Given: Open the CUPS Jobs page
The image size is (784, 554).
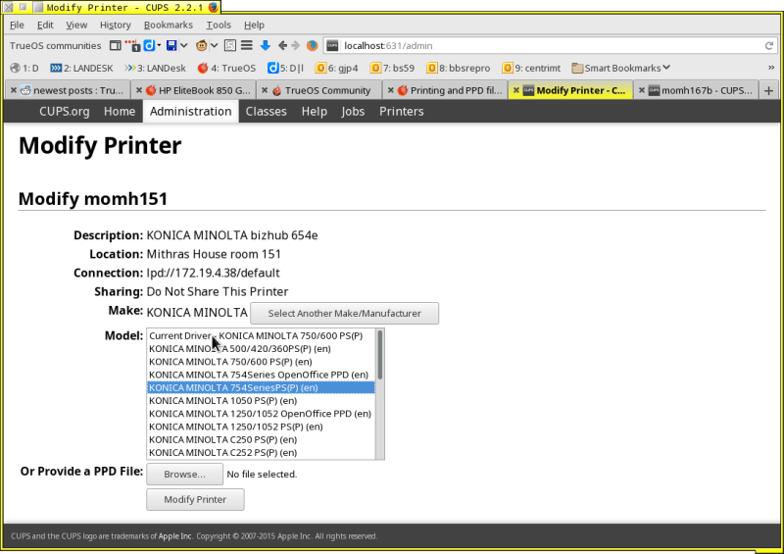Looking at the screenshot, I should 353,111.
